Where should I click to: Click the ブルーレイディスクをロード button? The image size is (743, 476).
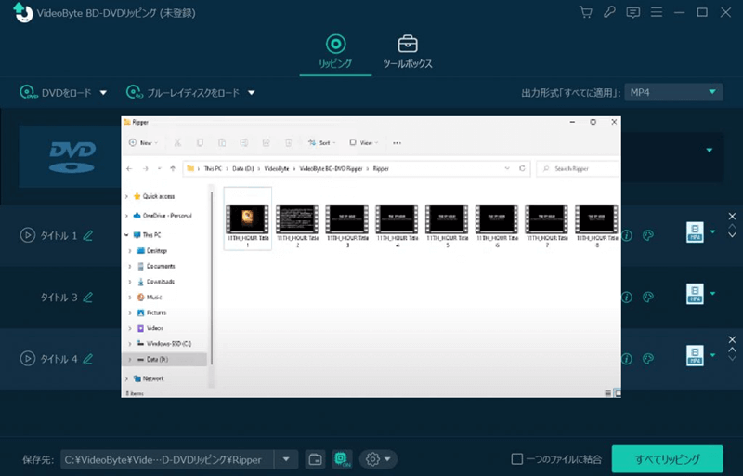(x=190, y=93)
